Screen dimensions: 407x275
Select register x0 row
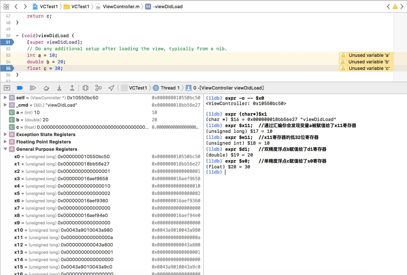click(102, 157)
